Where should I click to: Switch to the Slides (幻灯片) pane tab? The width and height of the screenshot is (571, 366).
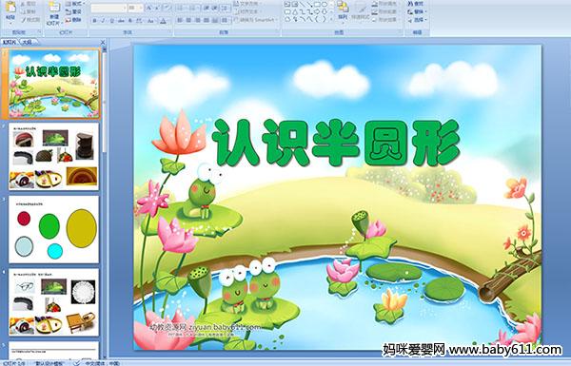click(10, 42)
